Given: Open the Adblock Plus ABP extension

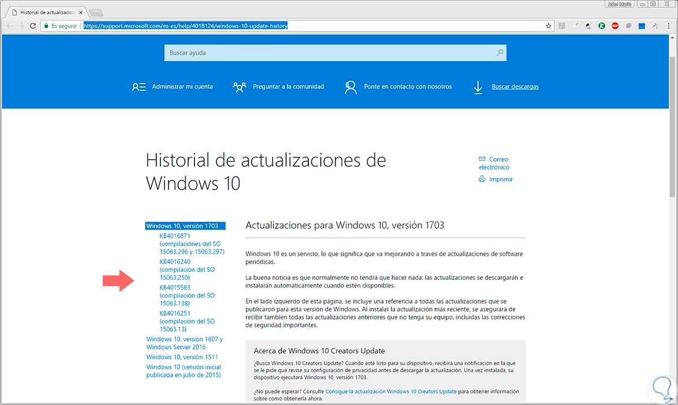Looking at the screenshot, I should point(615,26).
